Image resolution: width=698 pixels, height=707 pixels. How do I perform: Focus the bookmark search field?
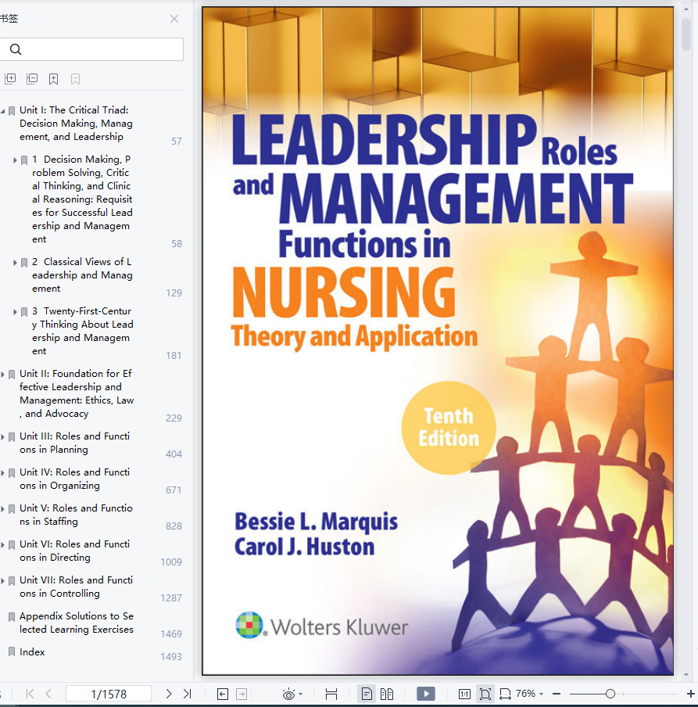pyautogui.click(x=91, y=49)
